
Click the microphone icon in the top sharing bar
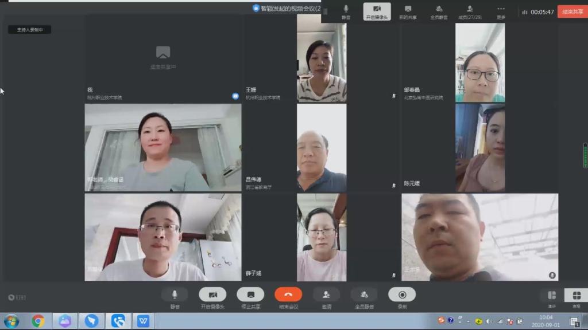point(346,10)
